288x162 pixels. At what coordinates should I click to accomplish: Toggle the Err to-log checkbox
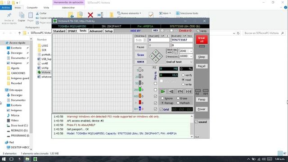point(155,109)
